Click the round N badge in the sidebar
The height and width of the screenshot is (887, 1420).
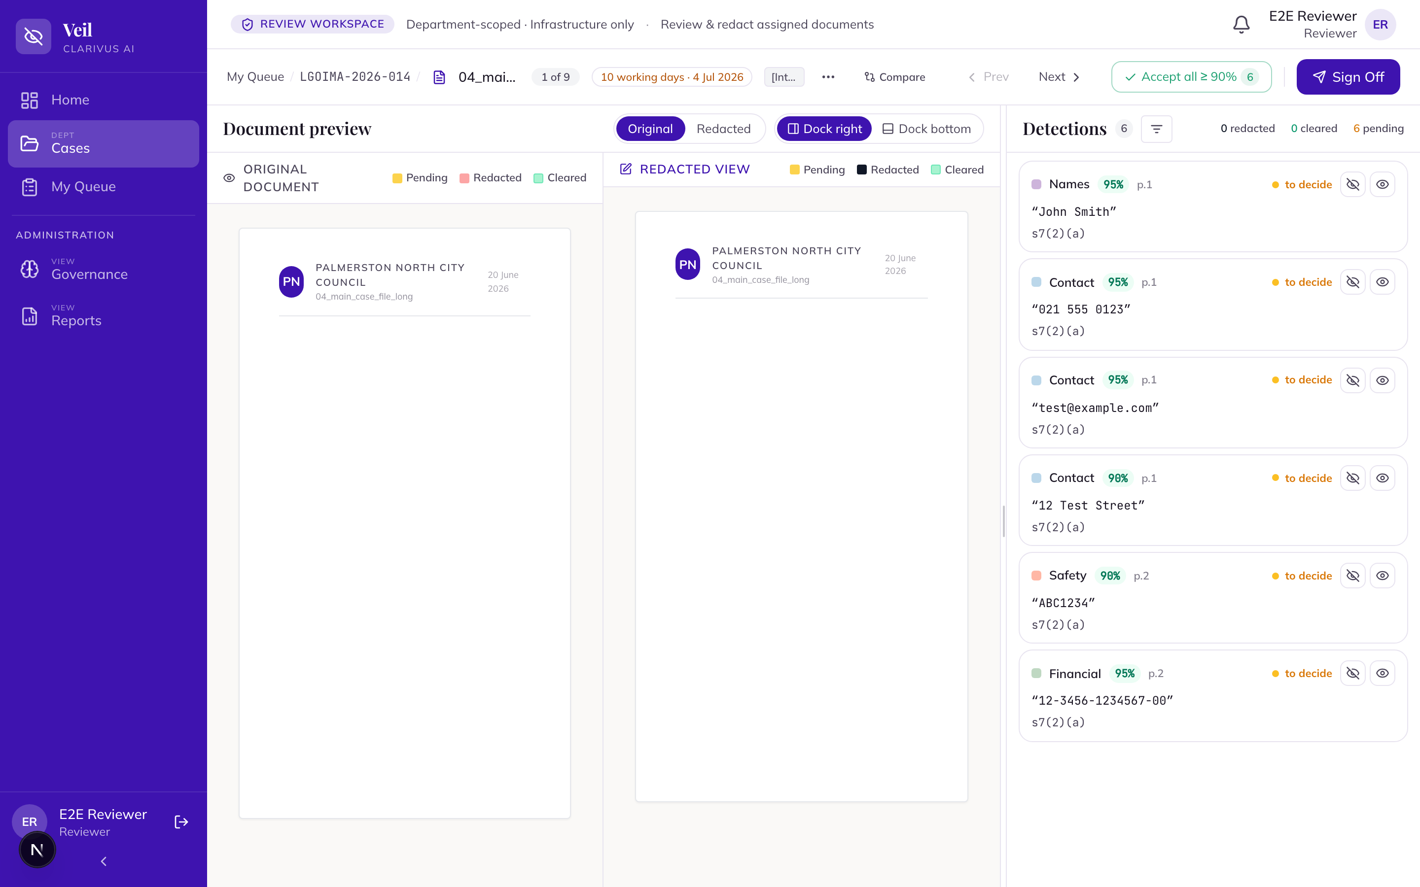pyautogui.click(x=37, y=850)
